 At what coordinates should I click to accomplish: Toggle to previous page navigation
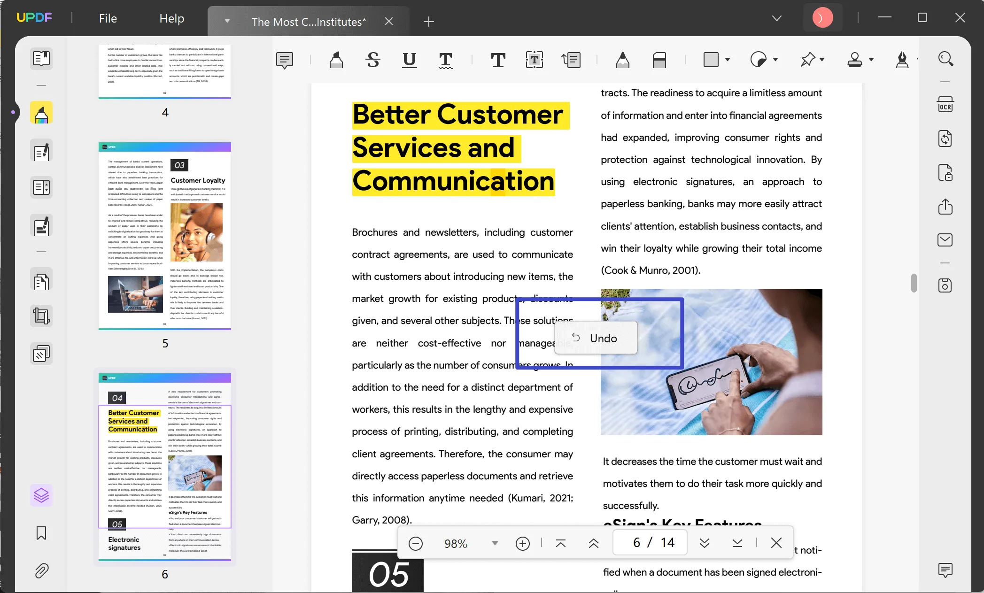594,542
